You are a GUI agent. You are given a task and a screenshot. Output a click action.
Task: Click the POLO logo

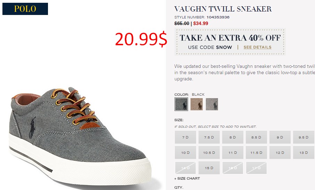point(25,9)
